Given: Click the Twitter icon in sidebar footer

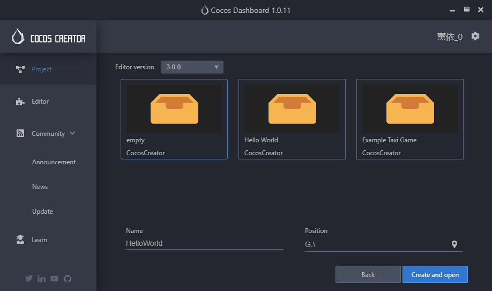Looking at the screenshot, I should (x=29, y=279).
